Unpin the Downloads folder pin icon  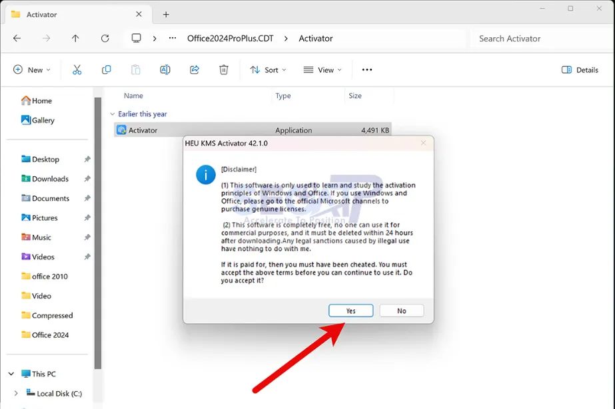pos(86,178)
